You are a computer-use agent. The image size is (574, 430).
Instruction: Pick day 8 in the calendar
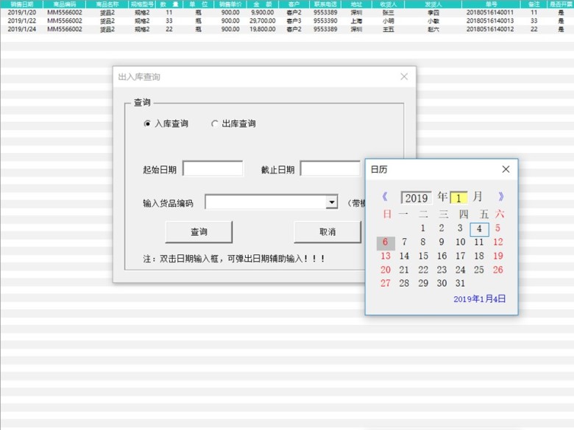click(423, 242)
